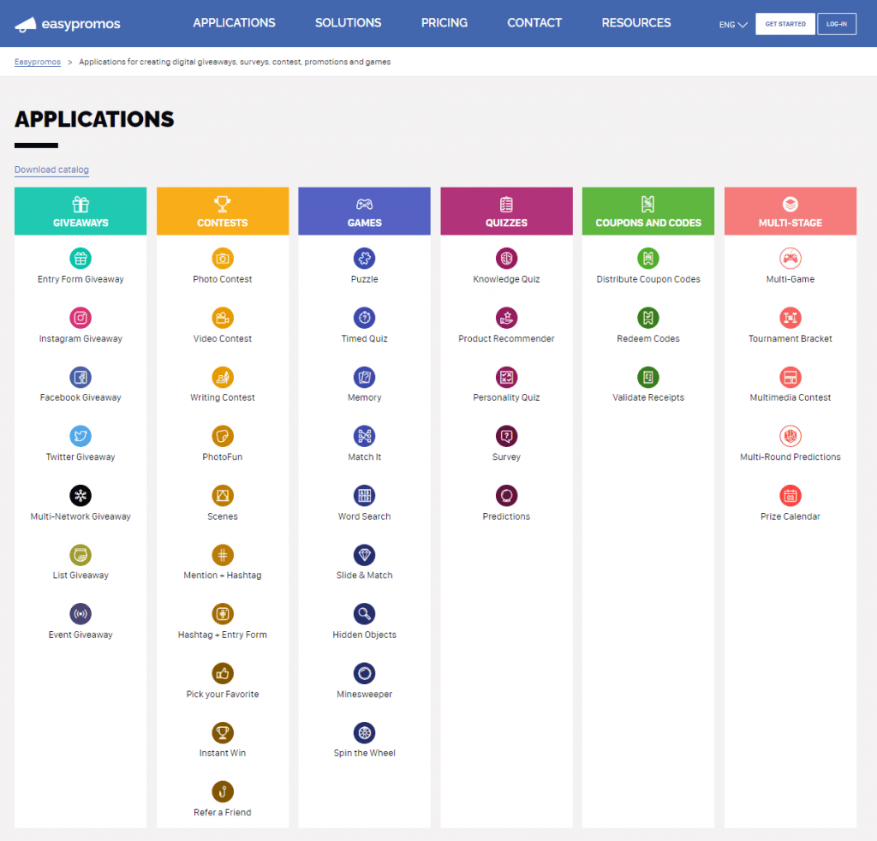Open the Pick your Favorite thumbs-up icon
This screenshot has height=841, width=877.
[x=223, y=673]
